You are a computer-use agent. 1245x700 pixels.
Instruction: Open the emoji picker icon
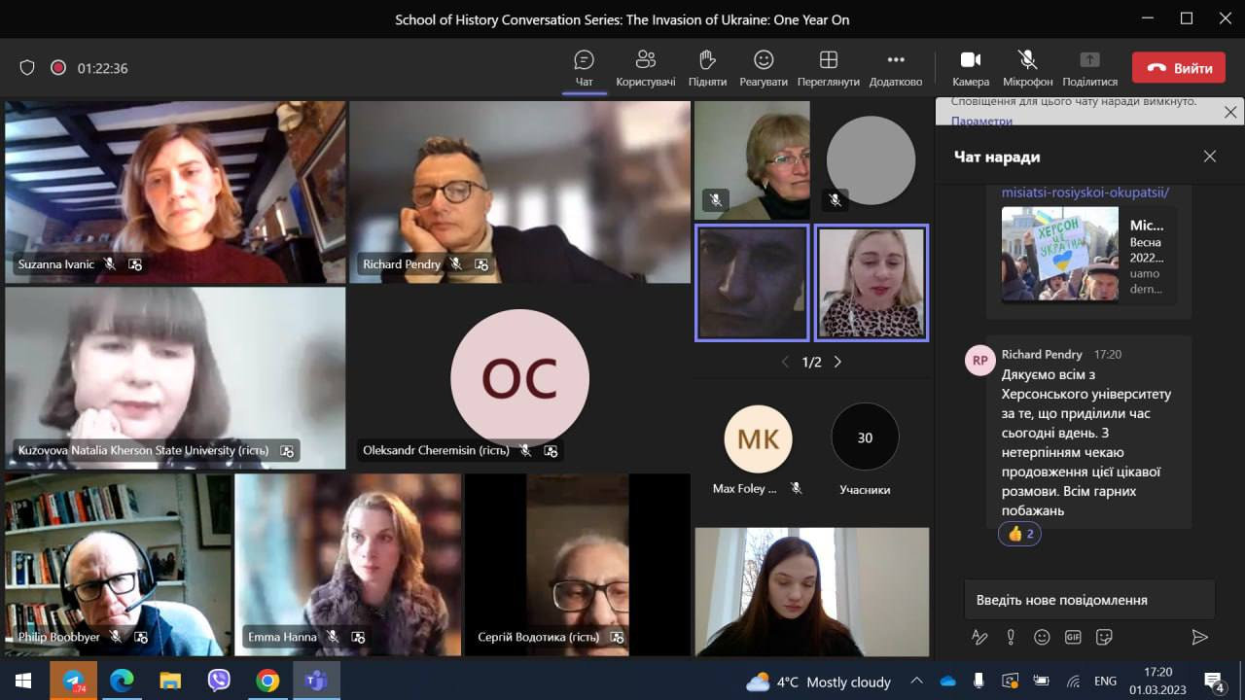click(1042, 637)
